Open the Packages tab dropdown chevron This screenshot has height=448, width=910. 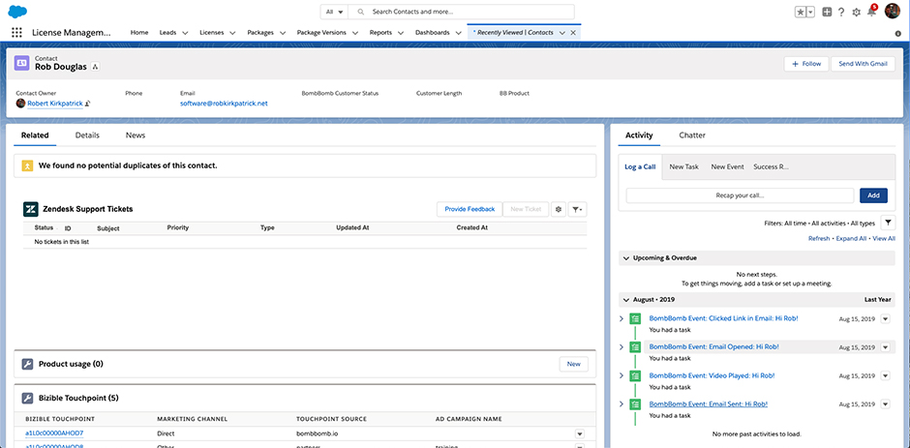(x=283, y=33)
